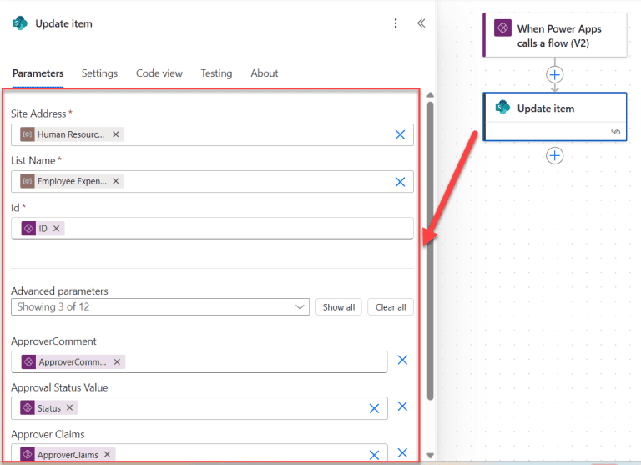Screen dimensions: 641x465
Task: Click the Human Resourc... token icon
Action: point(28,134)
